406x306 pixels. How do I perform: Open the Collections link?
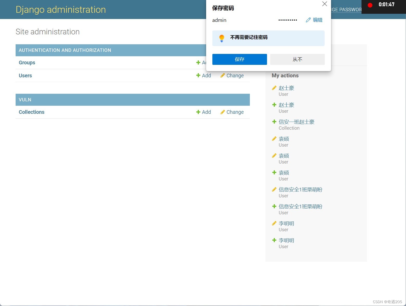pos(31,112)
